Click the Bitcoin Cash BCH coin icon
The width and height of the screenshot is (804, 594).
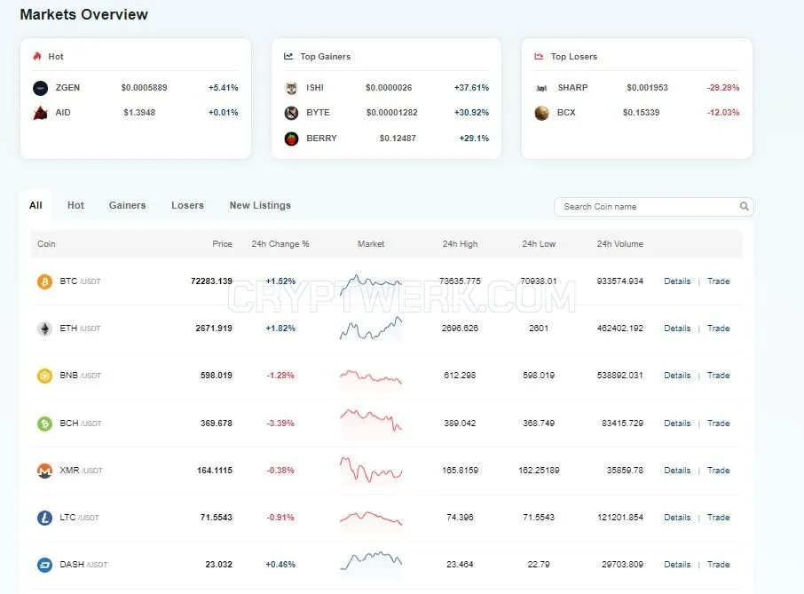click(x=44, y=424)
